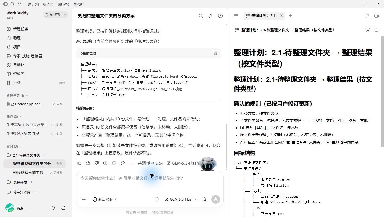
Task: Open conversation history clock icon
Action: pyautogui.click(x=220, y=16)
